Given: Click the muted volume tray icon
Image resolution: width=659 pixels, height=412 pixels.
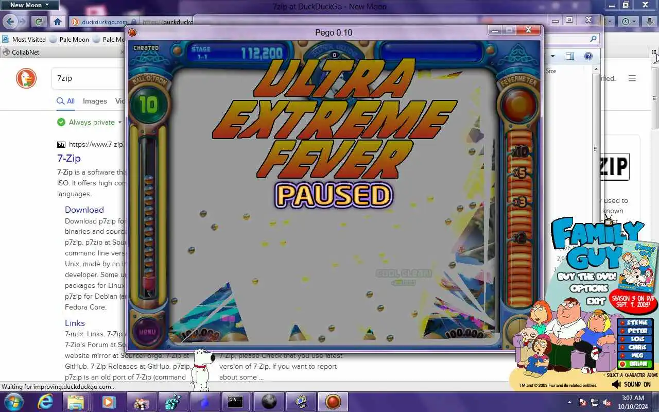Looking at the screenshot, I should tap(607, 402).
